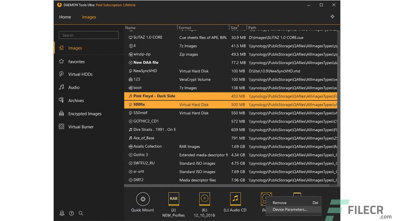The width and height of the screenshot is (394, 221).
Task: Open the search magnifier at bottom left
Action: coord(81,213)
